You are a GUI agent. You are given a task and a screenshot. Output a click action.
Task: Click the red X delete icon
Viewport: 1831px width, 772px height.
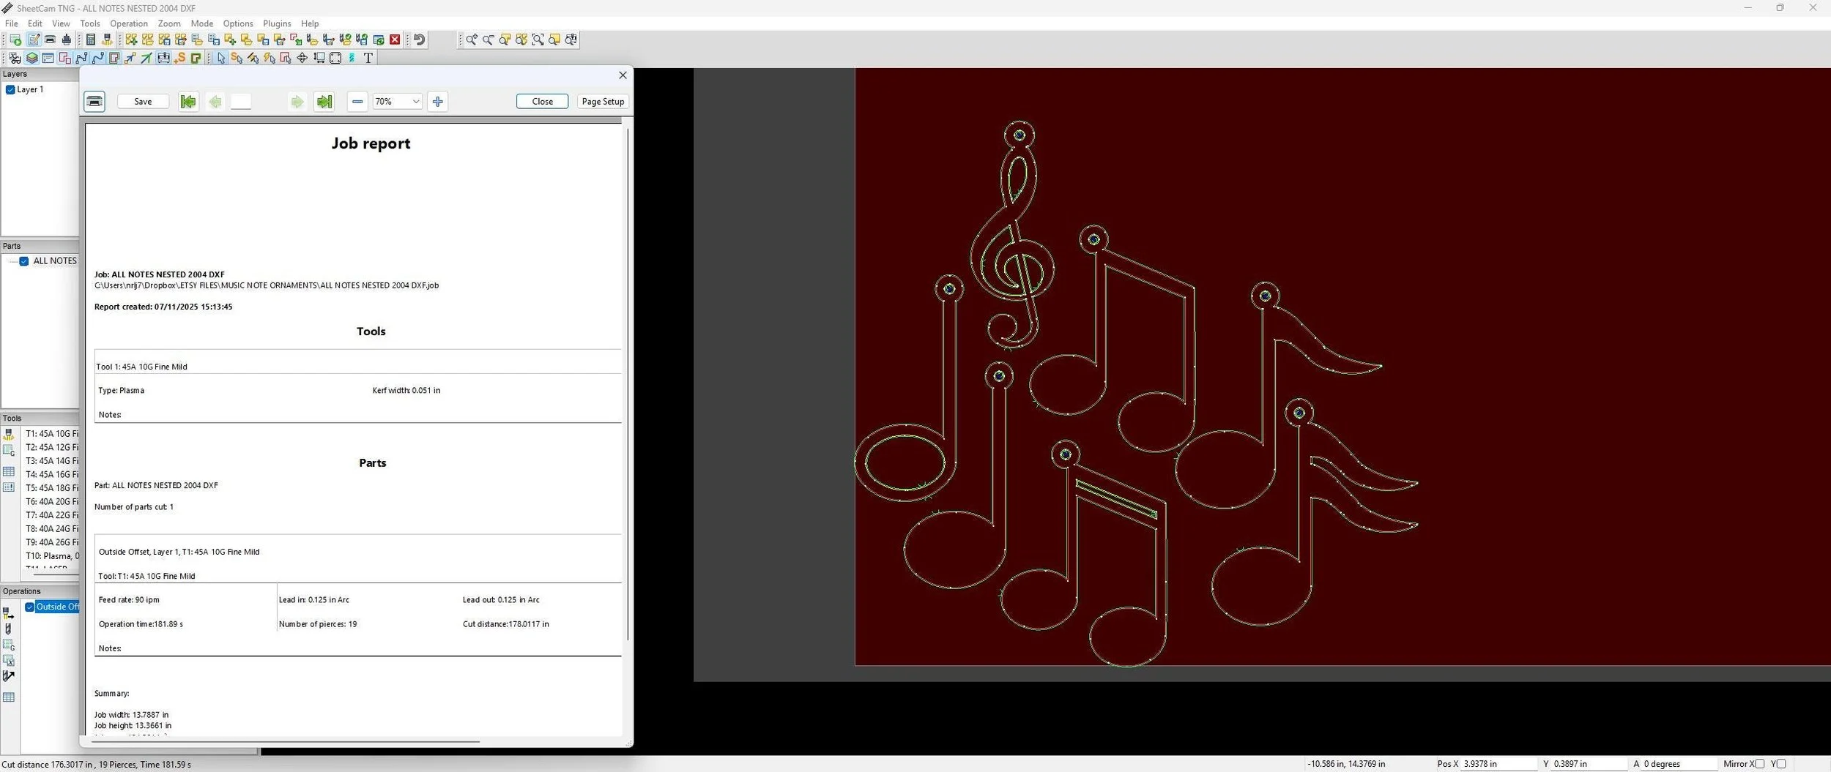(x=395, y=40)
